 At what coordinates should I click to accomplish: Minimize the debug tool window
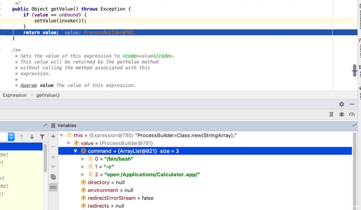pos(352,104)
